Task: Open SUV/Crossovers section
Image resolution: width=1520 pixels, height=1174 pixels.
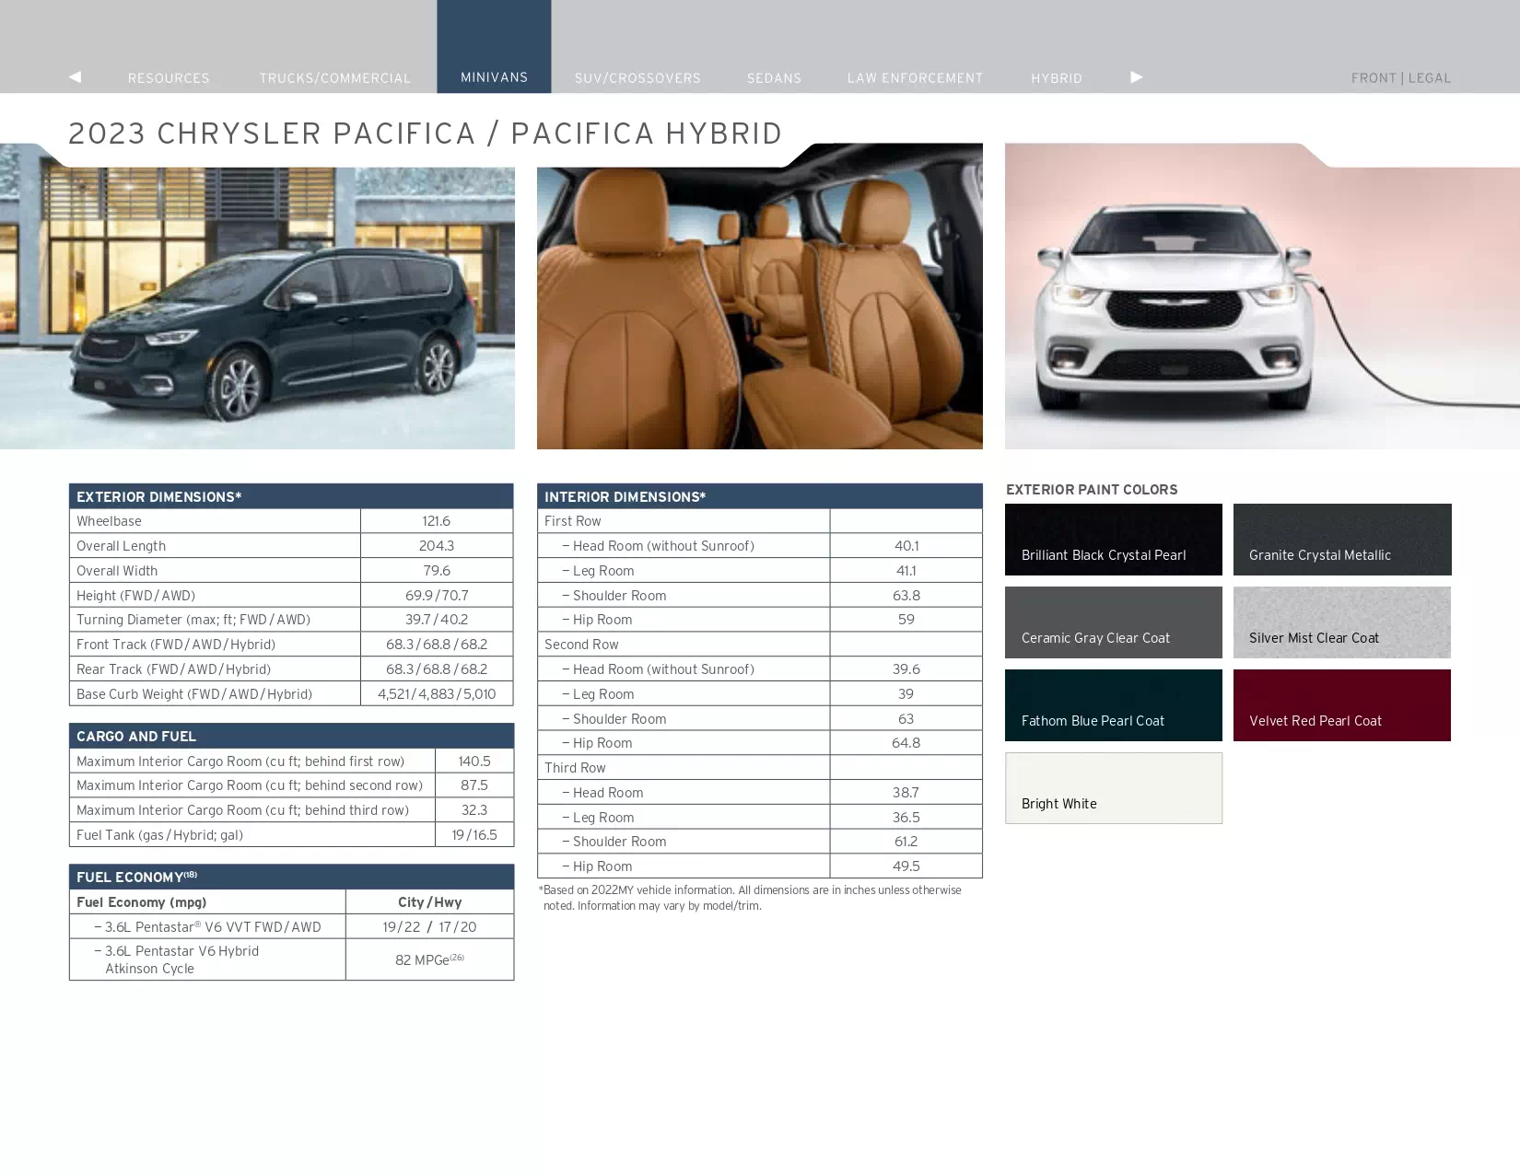Action: tap(637, 78)
